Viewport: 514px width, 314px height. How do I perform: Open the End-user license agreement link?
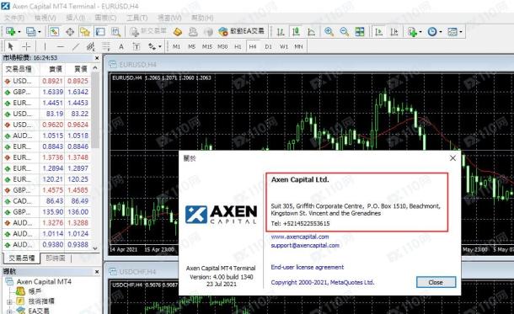point(308,267)
